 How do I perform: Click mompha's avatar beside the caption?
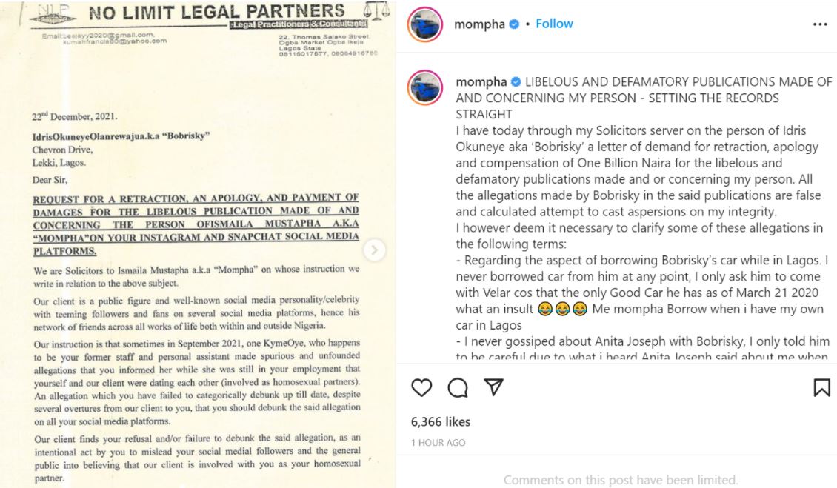click(426, 89)
